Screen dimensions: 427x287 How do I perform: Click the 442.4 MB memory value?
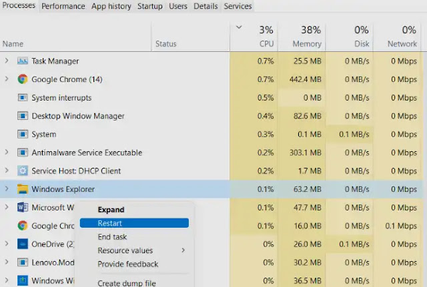(306, 79)
